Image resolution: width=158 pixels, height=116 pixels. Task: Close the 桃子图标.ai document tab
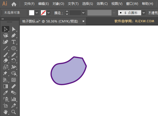83,21
